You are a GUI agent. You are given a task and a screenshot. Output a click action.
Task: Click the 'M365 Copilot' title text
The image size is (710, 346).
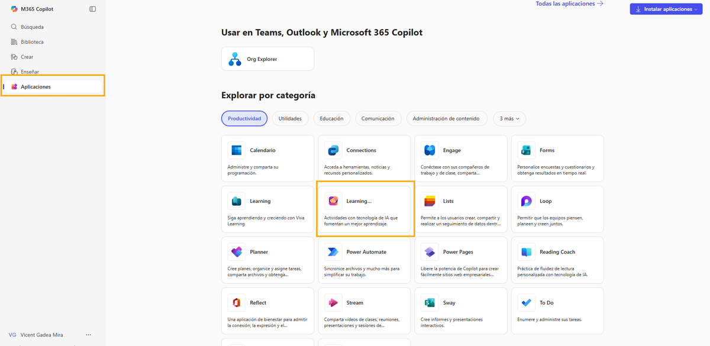tap(36, 9)
